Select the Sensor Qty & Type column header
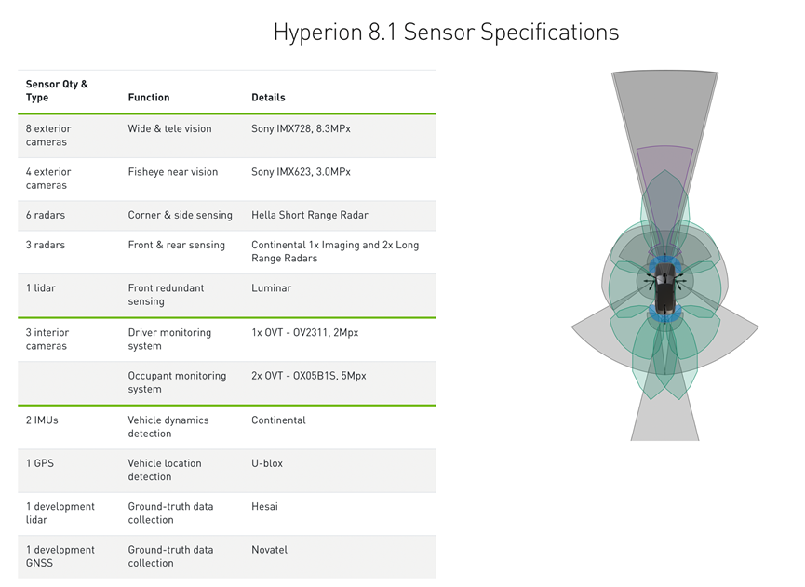Viewport: 805px width, 587px height. 57,91
